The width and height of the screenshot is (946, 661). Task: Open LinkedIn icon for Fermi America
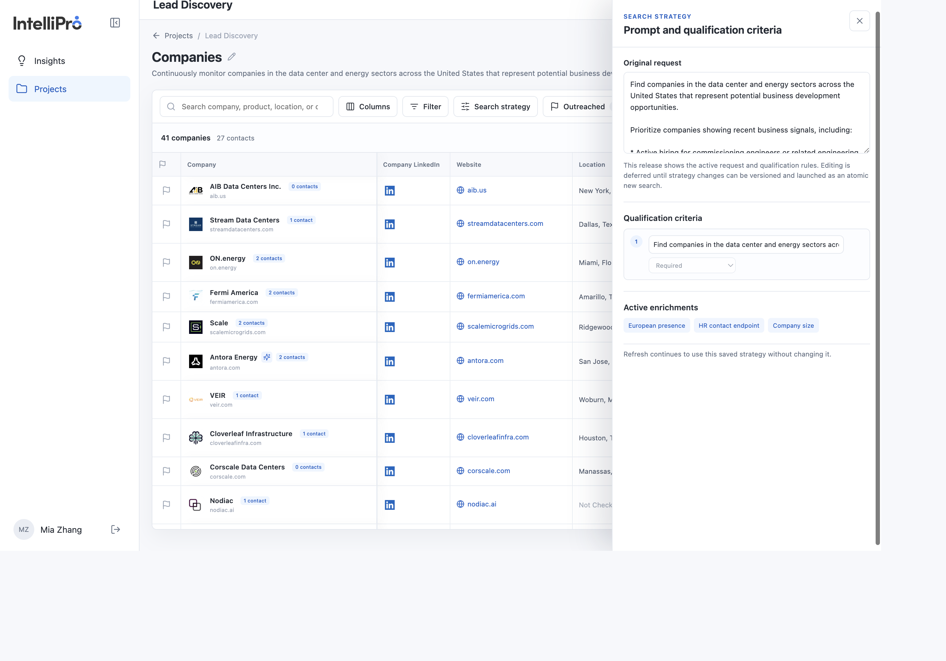(x=389, y=297)
